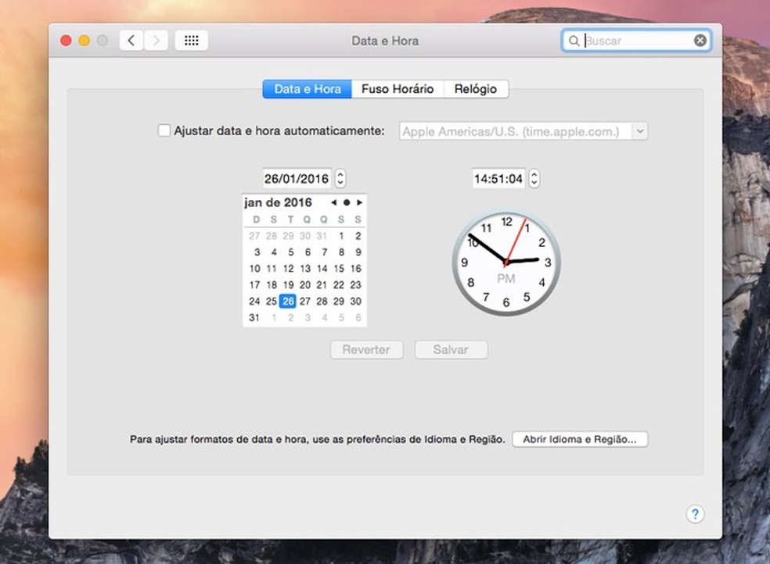
Task: Click the magnifier icon in the search field
Action: coord(574,40)
